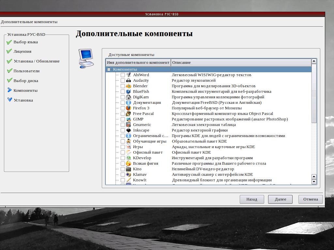334x250 pixels.
Task: Click the Firefox 3 icon
Action: click(x=129, y=108)
